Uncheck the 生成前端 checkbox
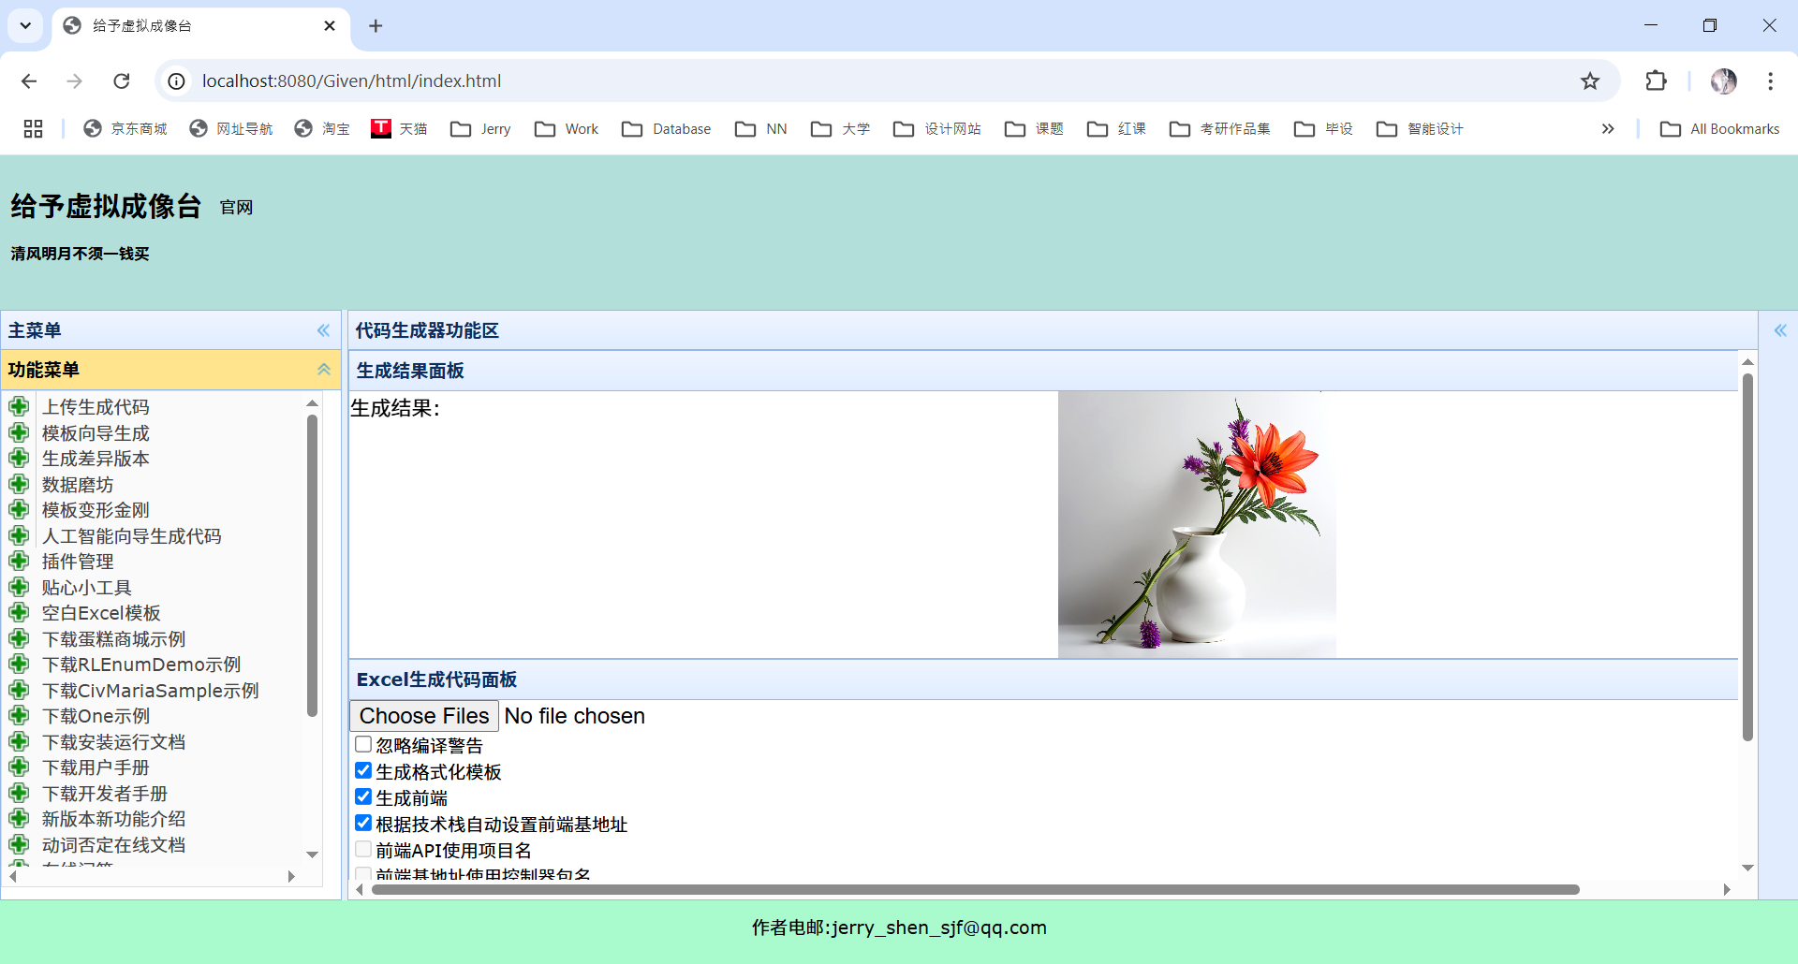 point(363,796)
